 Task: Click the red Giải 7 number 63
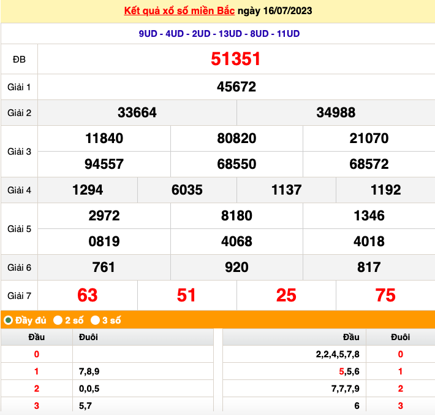[x=88, y=295]
